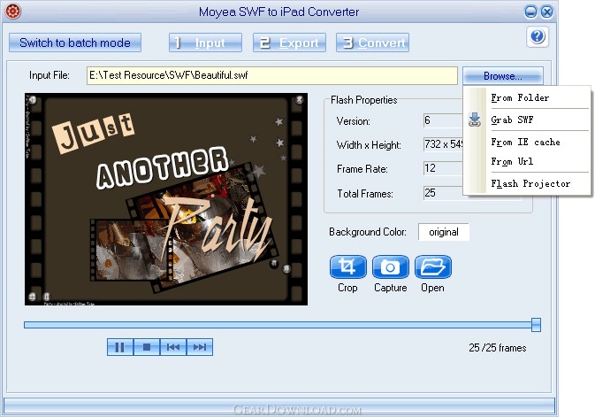Jump to the next frame
Image resolution: width=595 pixels, height=417 pixels.
click(200, 347)
